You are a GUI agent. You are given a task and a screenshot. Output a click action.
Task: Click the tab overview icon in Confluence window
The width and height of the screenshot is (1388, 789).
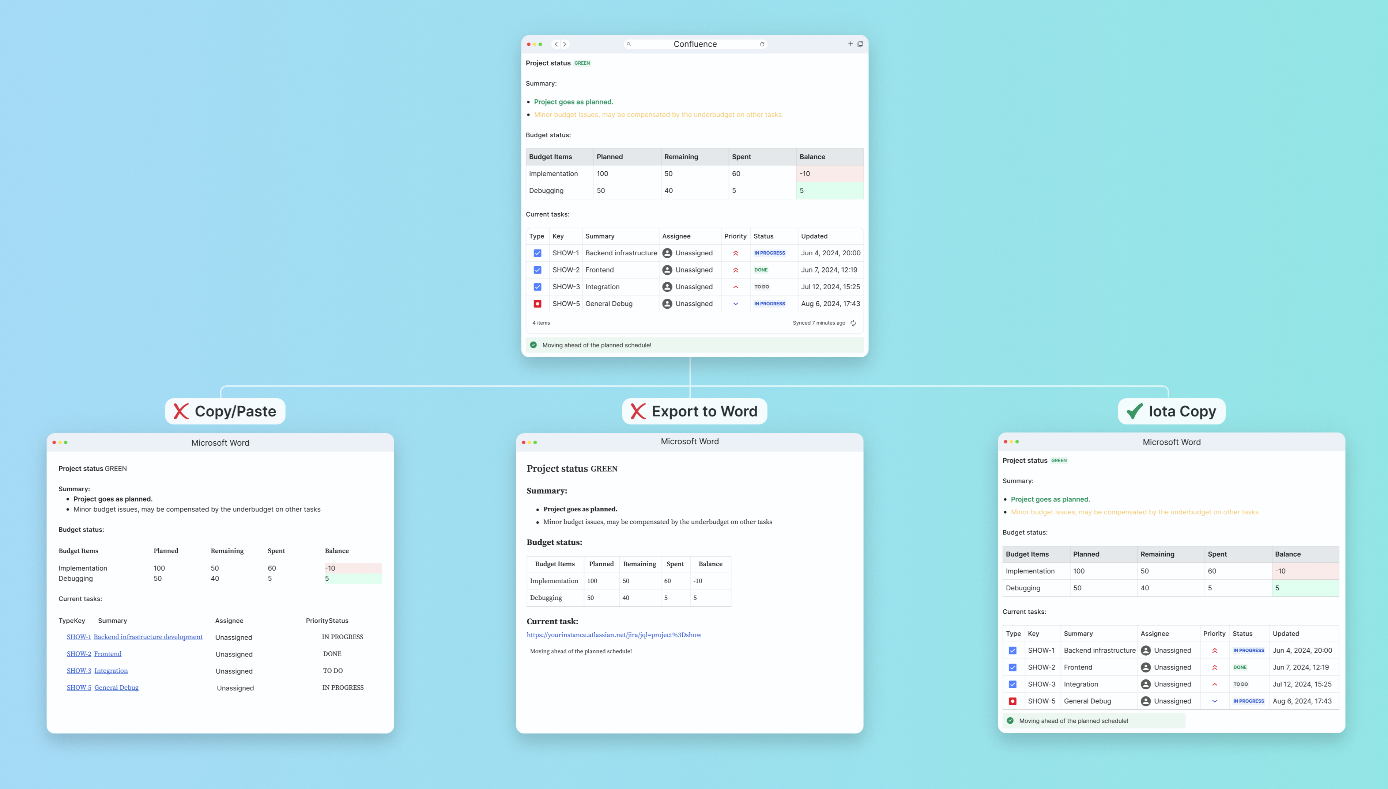click(860, 44)
